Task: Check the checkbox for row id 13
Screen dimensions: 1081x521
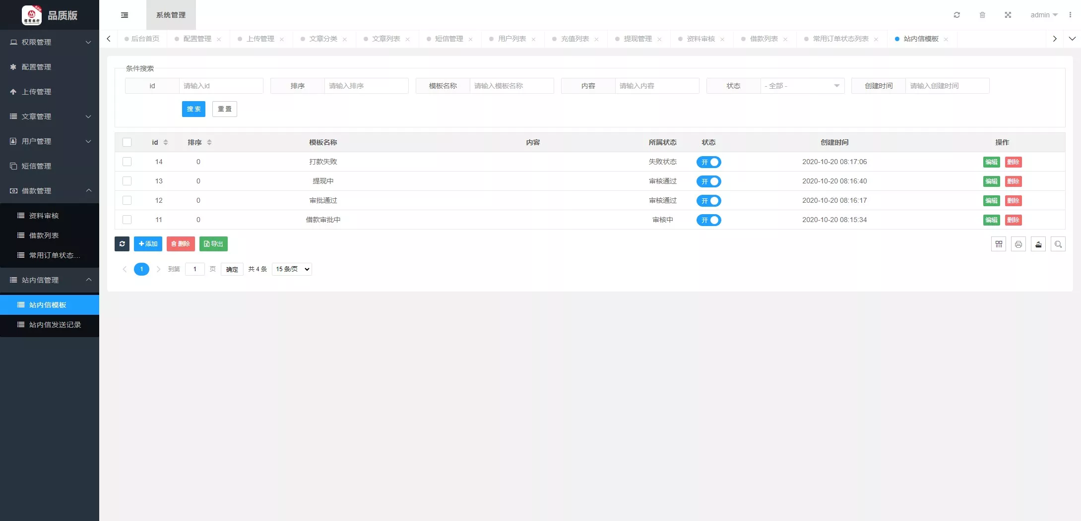Action: pyautogui.click(x=127, y=181)
